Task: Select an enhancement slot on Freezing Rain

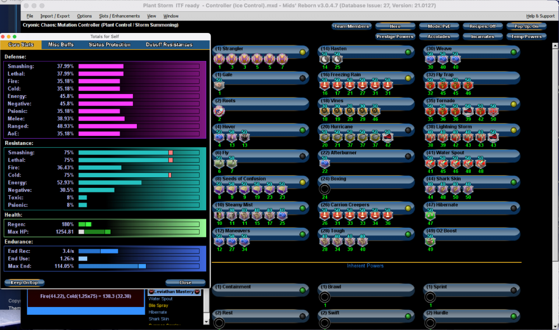Action: coord(324,84)
